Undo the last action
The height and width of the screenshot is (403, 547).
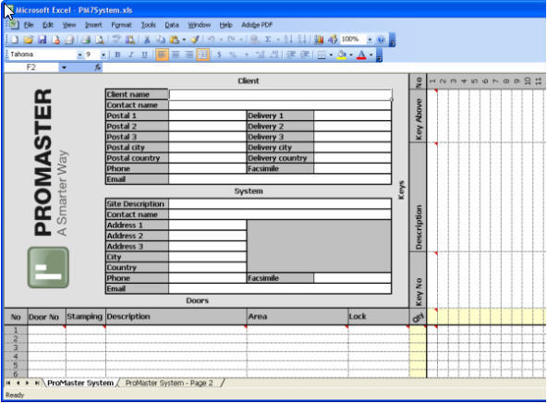[x=212, y=40]
